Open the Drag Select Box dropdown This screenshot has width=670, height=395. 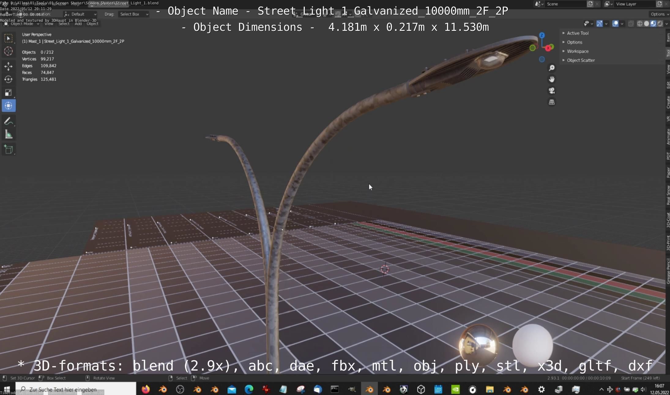(x=134, y=14)
